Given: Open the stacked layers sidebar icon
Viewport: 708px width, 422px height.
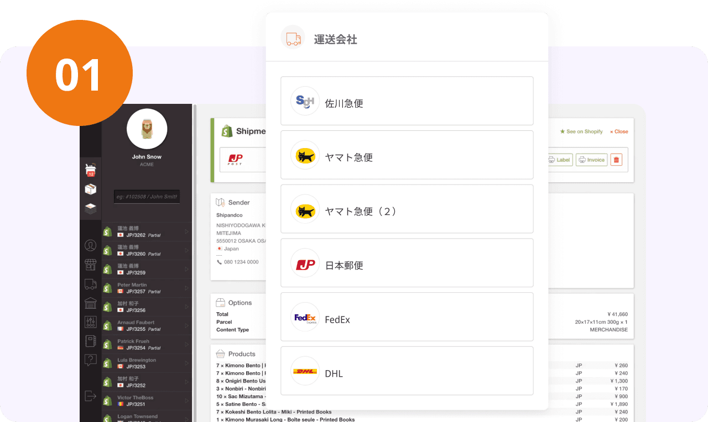Looking at the screenshot, I should coord(91,208).
